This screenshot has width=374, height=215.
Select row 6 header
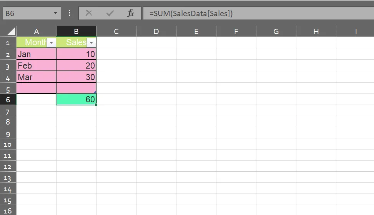pyautogui.click(x=8, y=99)
